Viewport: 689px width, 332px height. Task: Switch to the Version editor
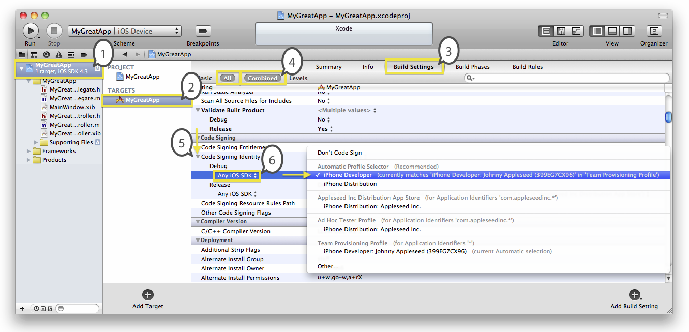click(x=576, y=31)
